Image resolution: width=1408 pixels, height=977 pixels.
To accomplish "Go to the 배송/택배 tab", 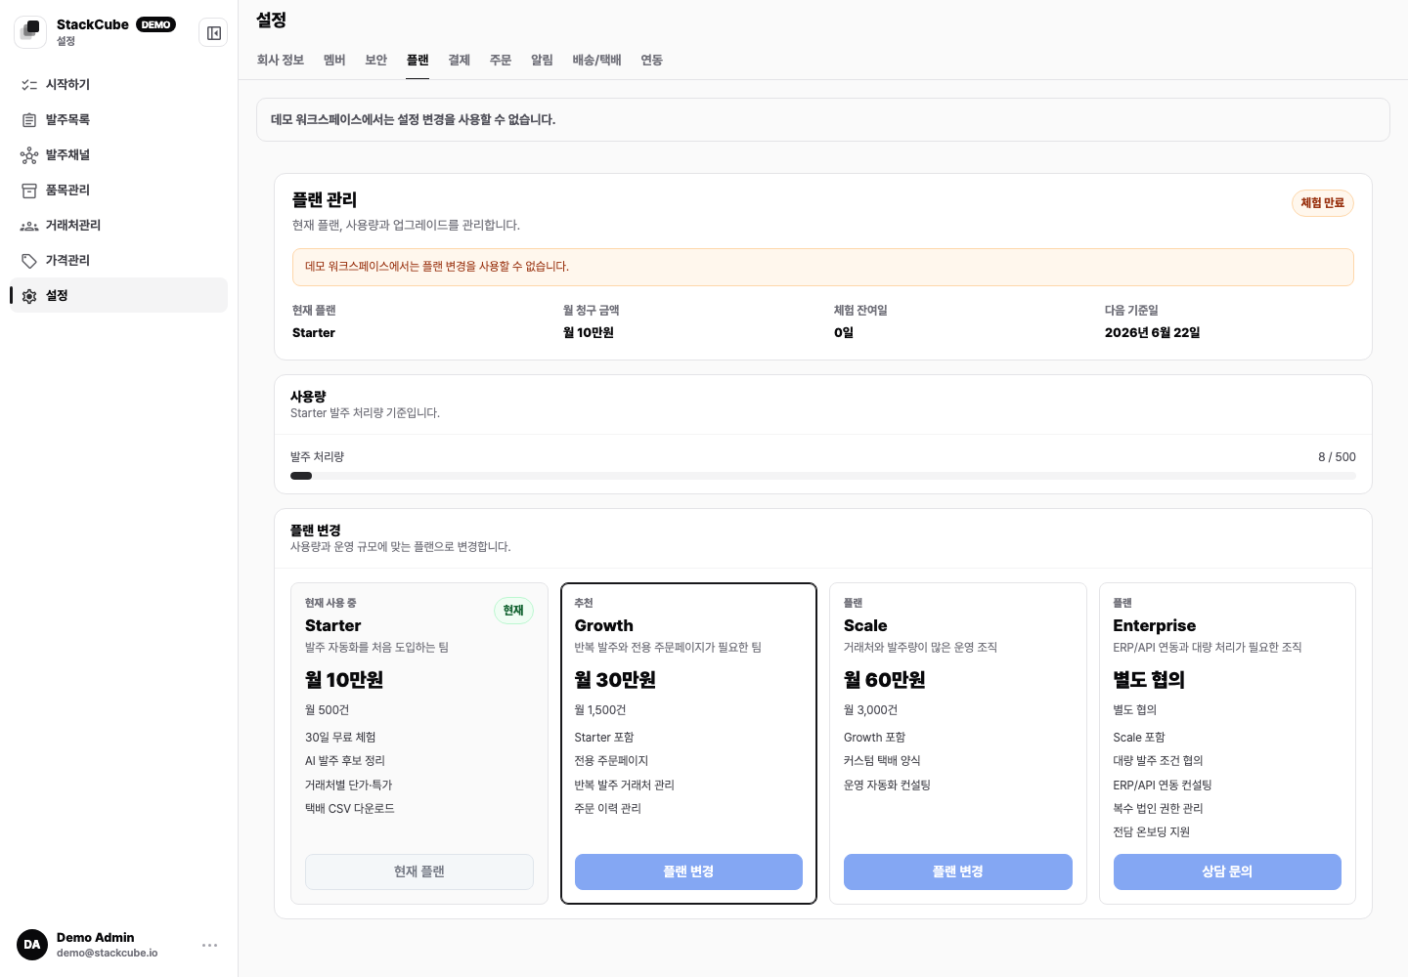I will 597,61.
